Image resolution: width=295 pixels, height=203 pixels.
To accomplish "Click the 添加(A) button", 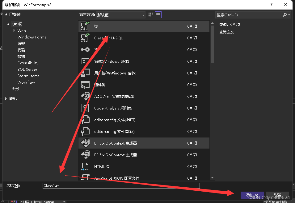I will pyautogui.click(x=252, y=195).
